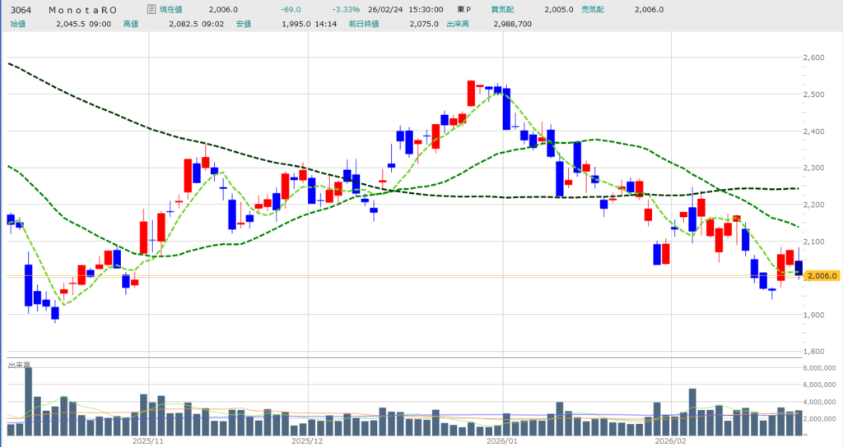Click the document icon beside MonotaRO name
This screenshot has height=447, width=843.
tap(149, 9)
